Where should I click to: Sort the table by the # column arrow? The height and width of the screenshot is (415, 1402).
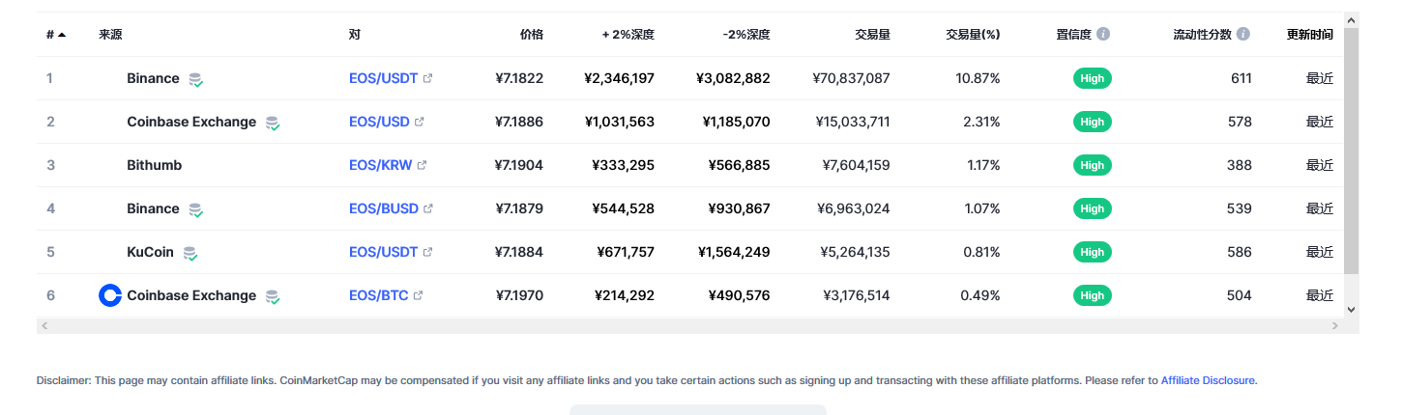[x=62, y=35]
